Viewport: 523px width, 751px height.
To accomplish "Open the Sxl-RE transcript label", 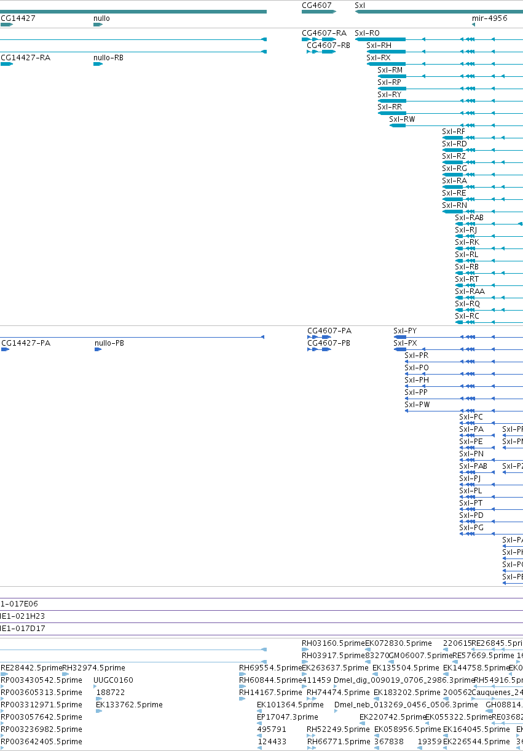I will coord(454,193).
